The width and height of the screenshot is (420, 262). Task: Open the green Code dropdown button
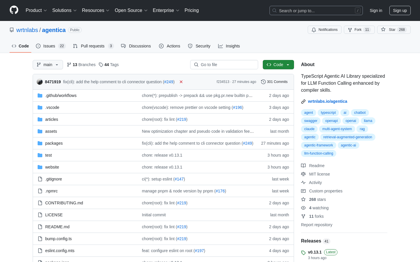pos(278,65)
